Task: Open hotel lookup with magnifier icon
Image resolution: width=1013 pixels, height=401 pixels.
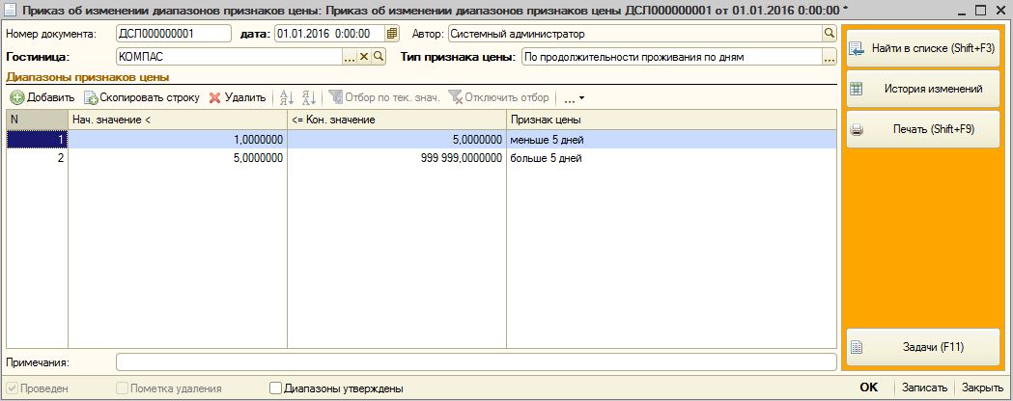Action: click(379, 57)
